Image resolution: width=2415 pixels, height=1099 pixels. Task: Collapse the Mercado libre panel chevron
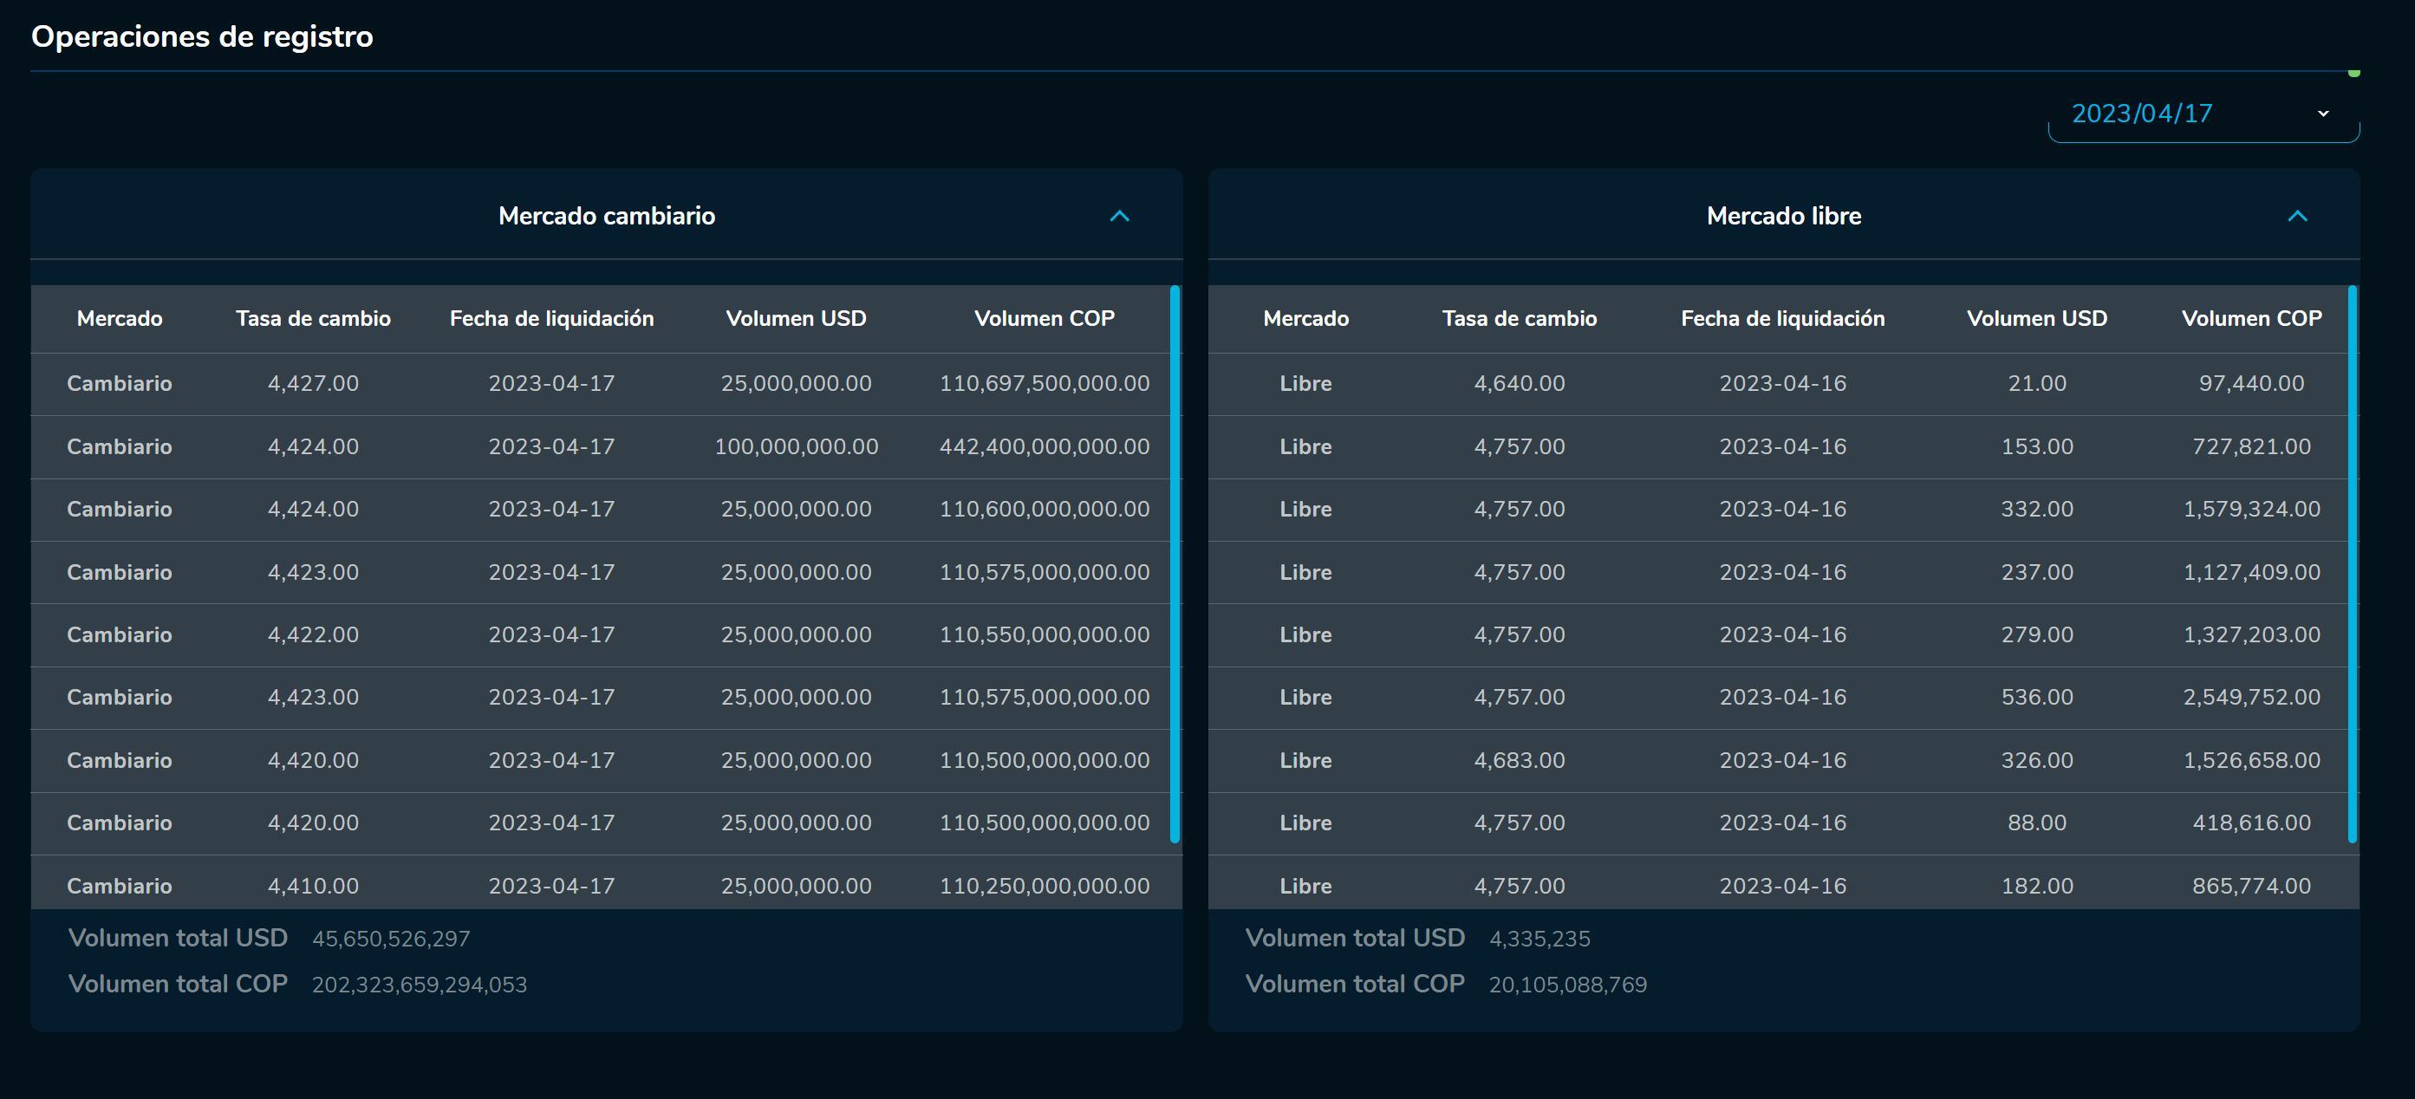click(2297, 217)
